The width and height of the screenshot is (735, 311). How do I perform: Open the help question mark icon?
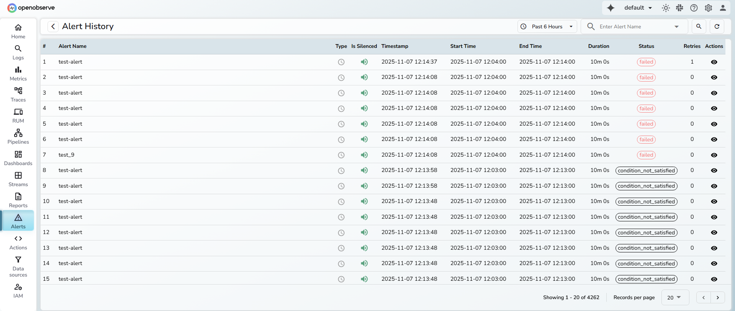coord(694,8)
